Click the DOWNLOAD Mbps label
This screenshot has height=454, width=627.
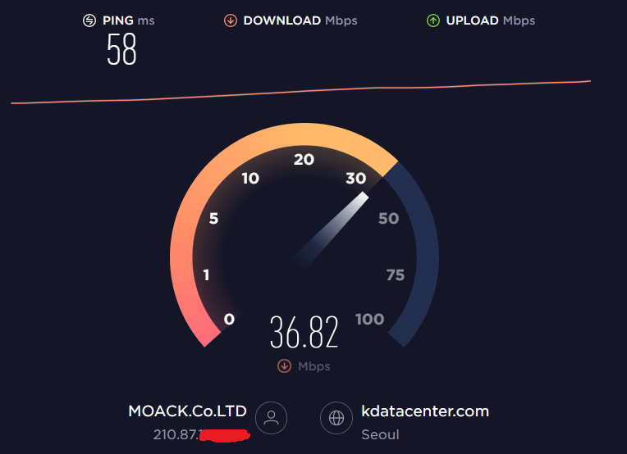click(x=300, y=20)
